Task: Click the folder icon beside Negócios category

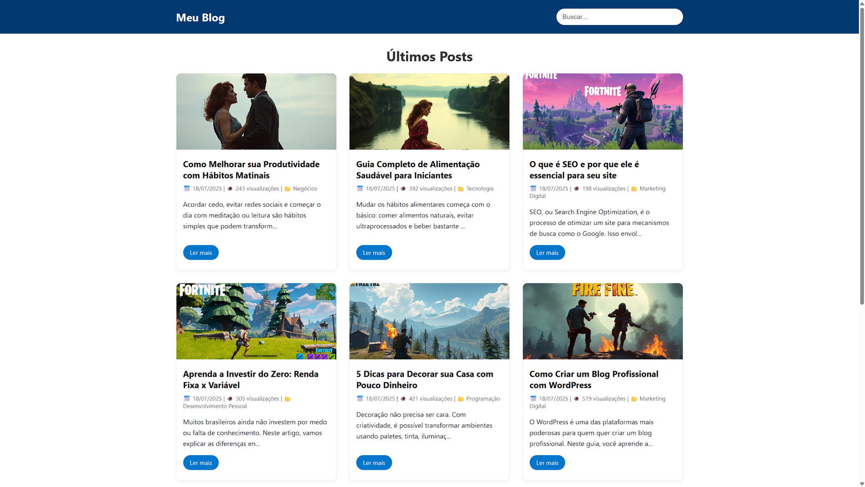Action: pyautogui.click(x=287, y=188)
